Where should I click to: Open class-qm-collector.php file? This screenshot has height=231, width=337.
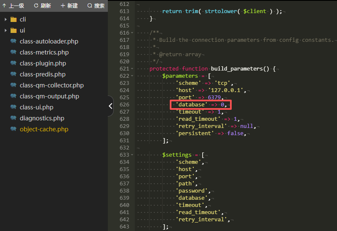click(x=51, y=85)
